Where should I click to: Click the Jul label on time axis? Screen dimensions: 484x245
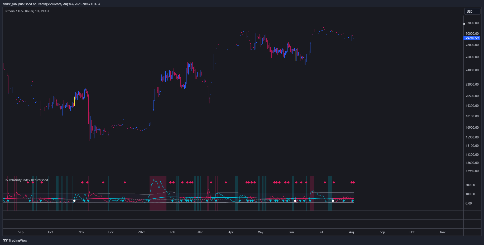coord(321,232)
